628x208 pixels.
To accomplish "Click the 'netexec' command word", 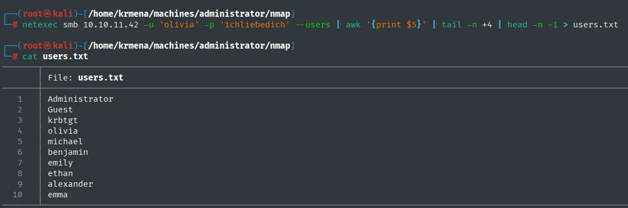I will tap(40, 25).
